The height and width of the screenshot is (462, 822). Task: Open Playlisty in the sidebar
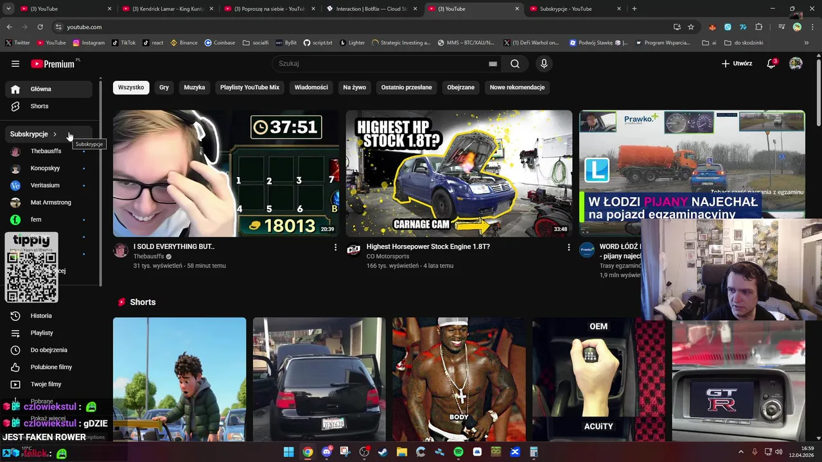coord(48,333)
